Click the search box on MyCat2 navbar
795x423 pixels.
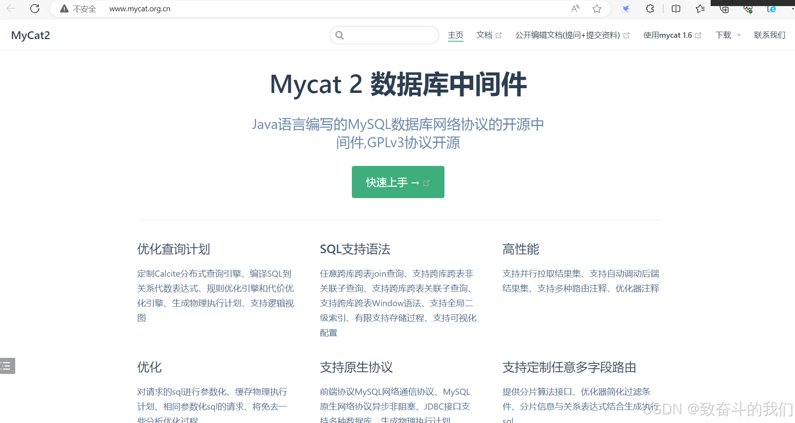(x=384, y=35)
